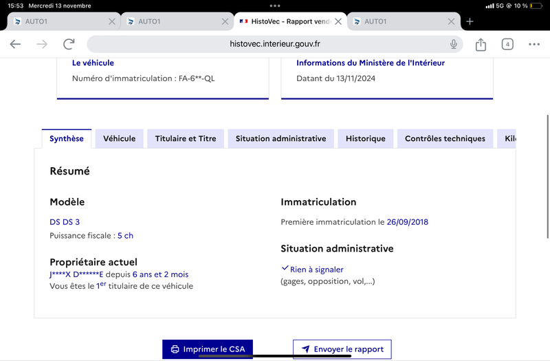This screenshot has height=361, width=550.
Task: Open the partially visible Kilométrage tab
Action: 507,139
